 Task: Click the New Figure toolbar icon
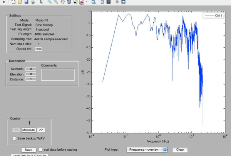13,2
